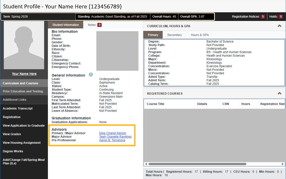Open the Hours & GPA tab

tap(200, 35)
